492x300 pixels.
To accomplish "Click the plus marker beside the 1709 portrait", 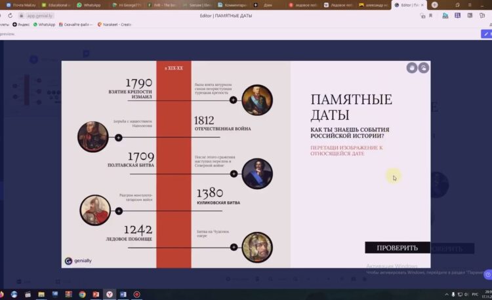I will 234,174.
